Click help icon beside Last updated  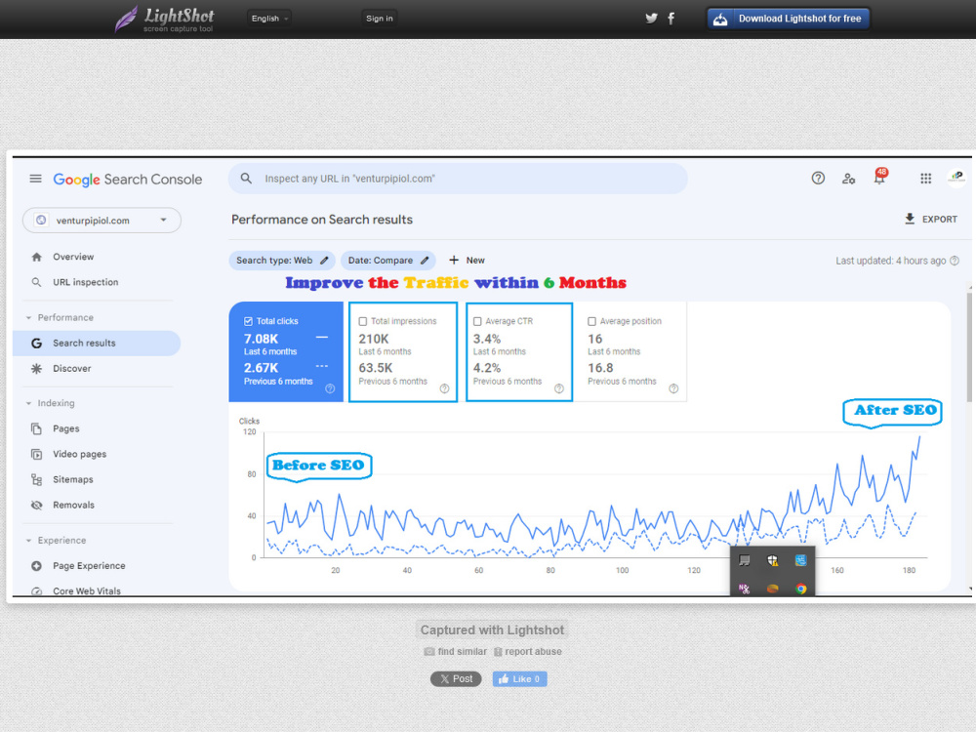(x=955, y=261)
